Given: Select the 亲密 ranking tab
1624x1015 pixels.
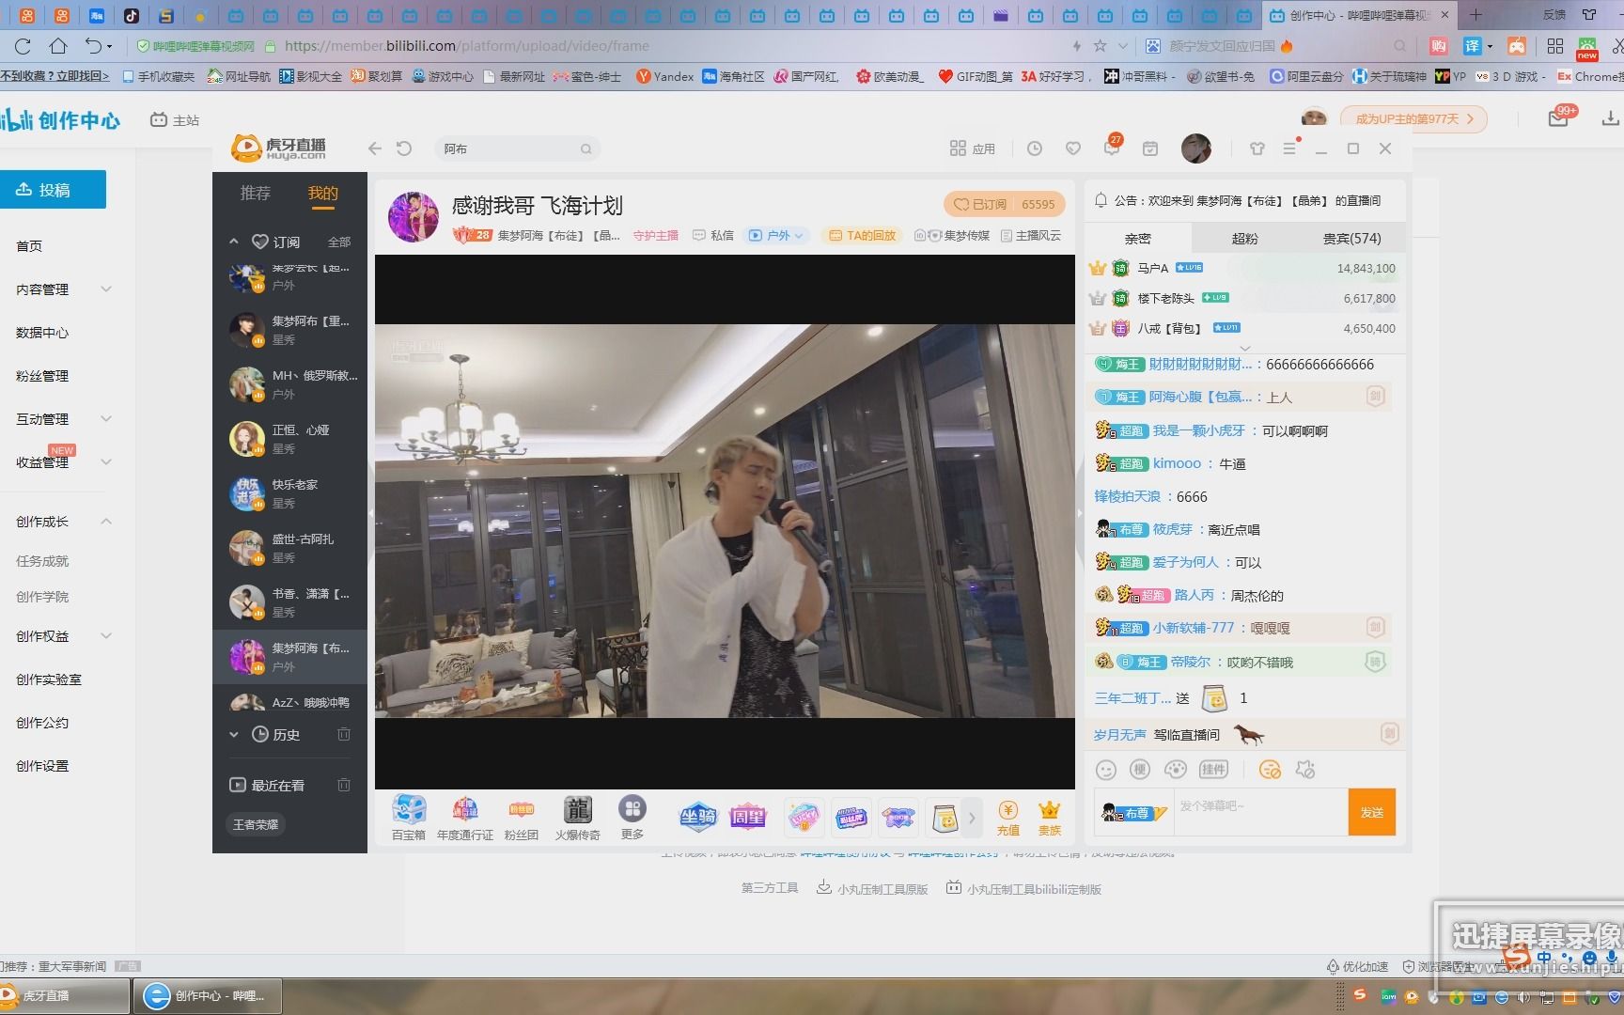Looking at the screenshot, I should tap(1137, 239).
